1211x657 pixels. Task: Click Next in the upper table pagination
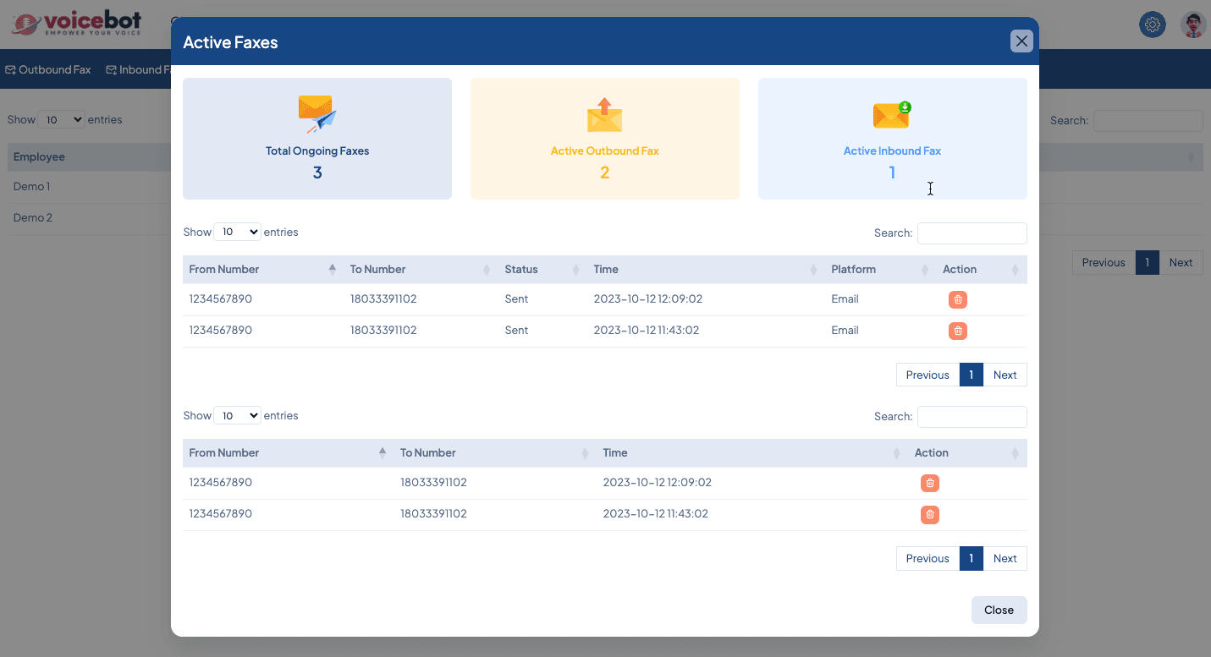[1005, 375]
